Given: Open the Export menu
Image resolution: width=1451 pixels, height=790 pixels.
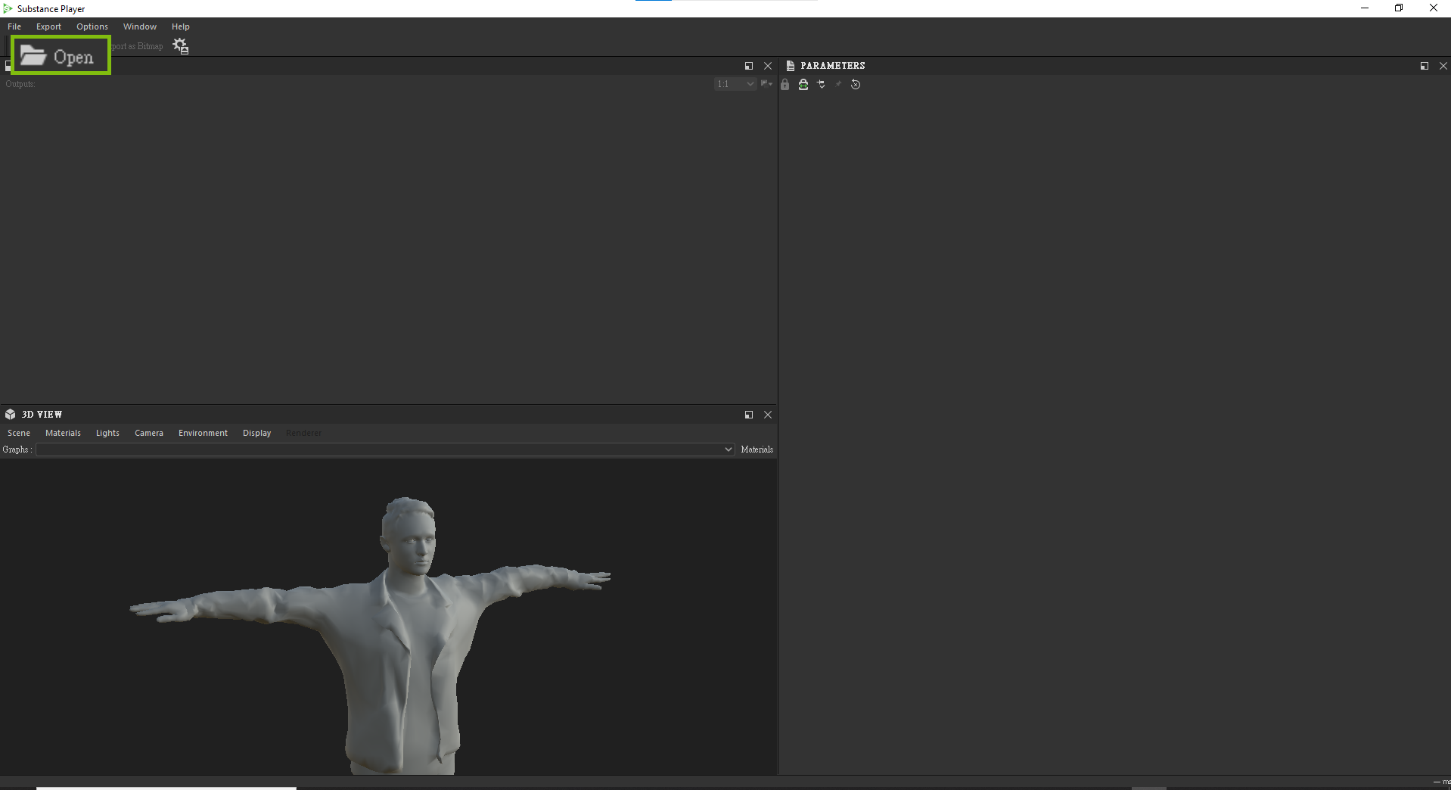Looking at the screenshot, I should [x=48, y=26].
